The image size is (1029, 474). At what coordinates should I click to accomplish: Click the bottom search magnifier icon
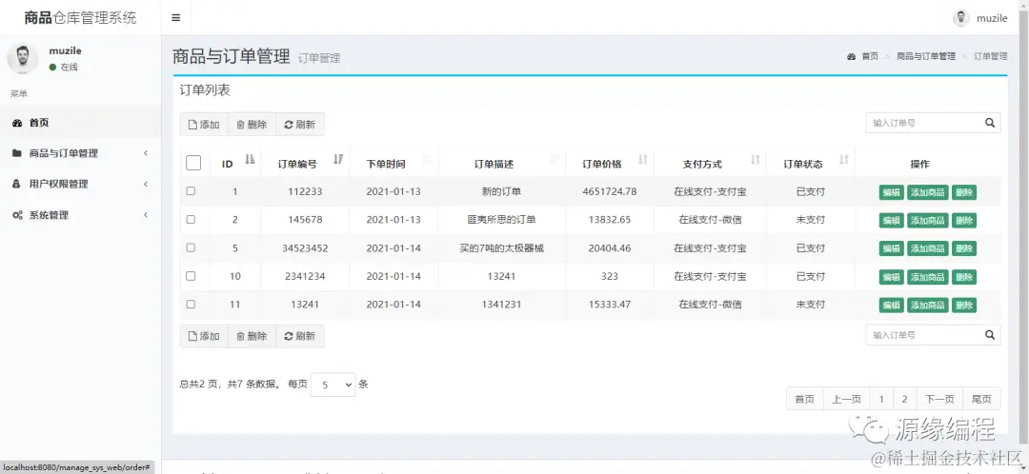(x=990, y=335)
